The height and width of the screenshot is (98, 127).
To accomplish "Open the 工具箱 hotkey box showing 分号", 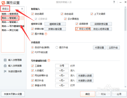I will pyautogui.click(x=62, y=66).
